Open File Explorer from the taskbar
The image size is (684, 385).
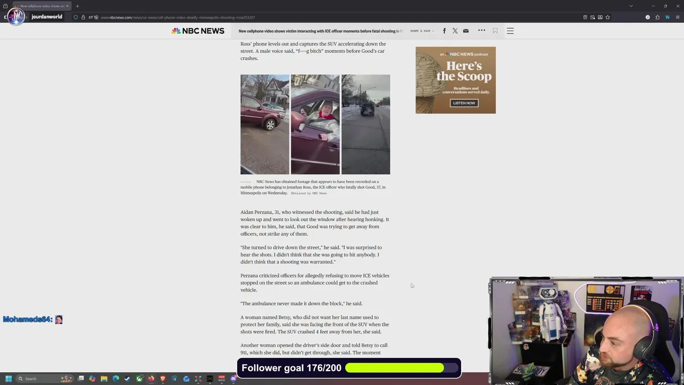[x=104, y=379]
